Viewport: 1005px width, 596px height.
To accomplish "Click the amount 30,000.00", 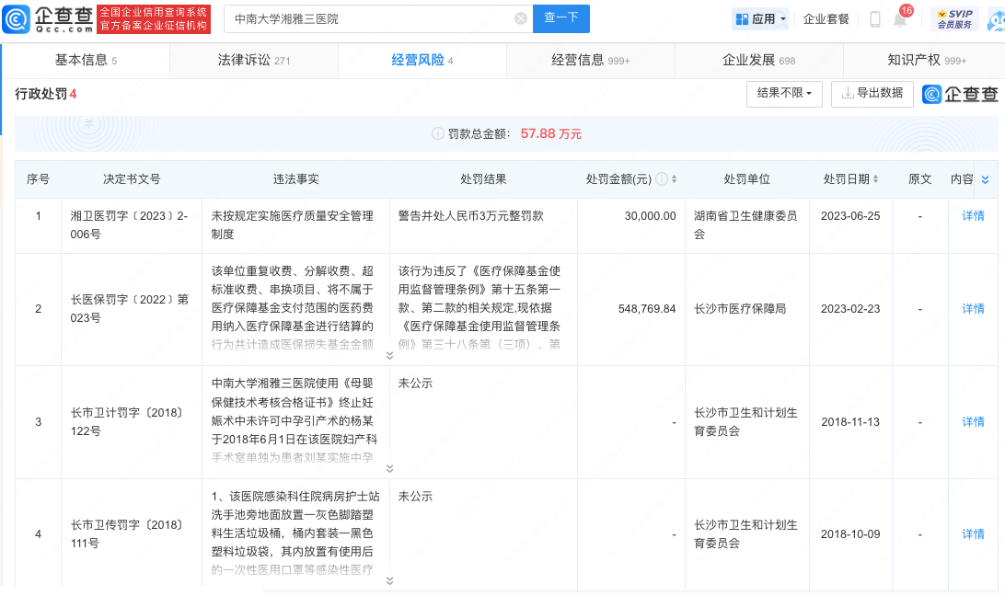I will pos(650,216).
